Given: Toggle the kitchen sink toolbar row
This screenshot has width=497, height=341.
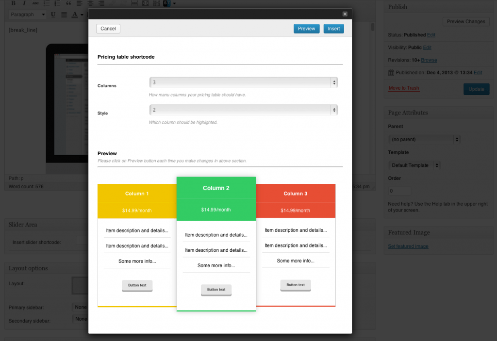Looking at the screenshot, I should pyautogui.click(x=156, y=3).
